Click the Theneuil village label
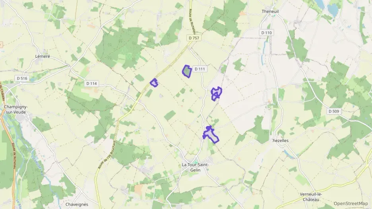 [270, 12]
